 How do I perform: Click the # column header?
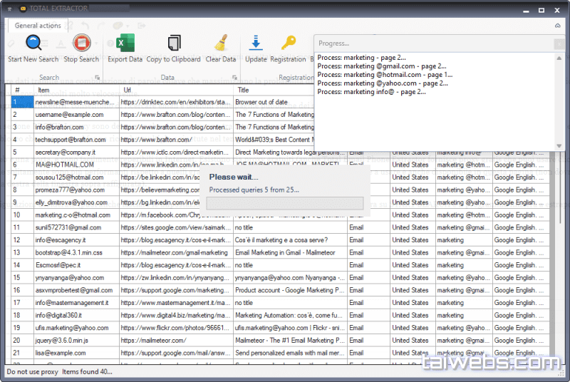22,90
